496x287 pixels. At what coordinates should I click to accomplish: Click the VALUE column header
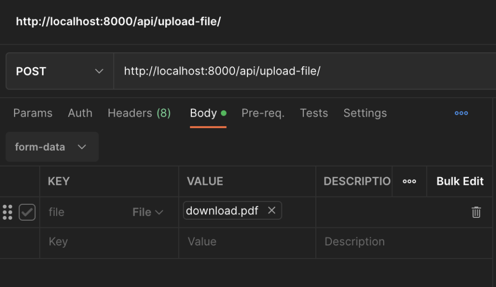click(x=205, y=181)
